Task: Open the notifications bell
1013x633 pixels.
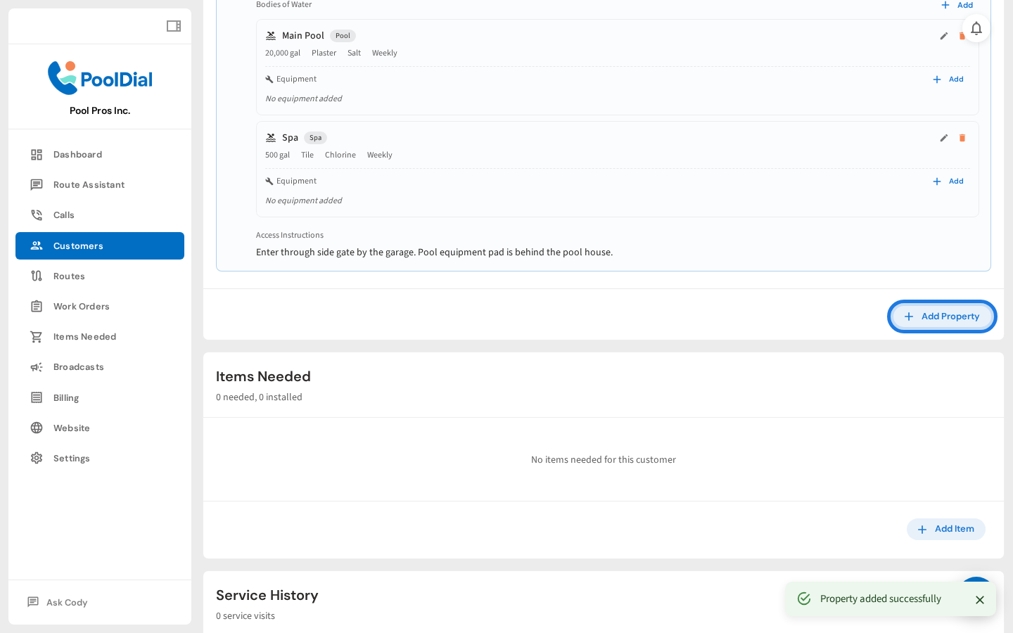Action: [976, 28]
